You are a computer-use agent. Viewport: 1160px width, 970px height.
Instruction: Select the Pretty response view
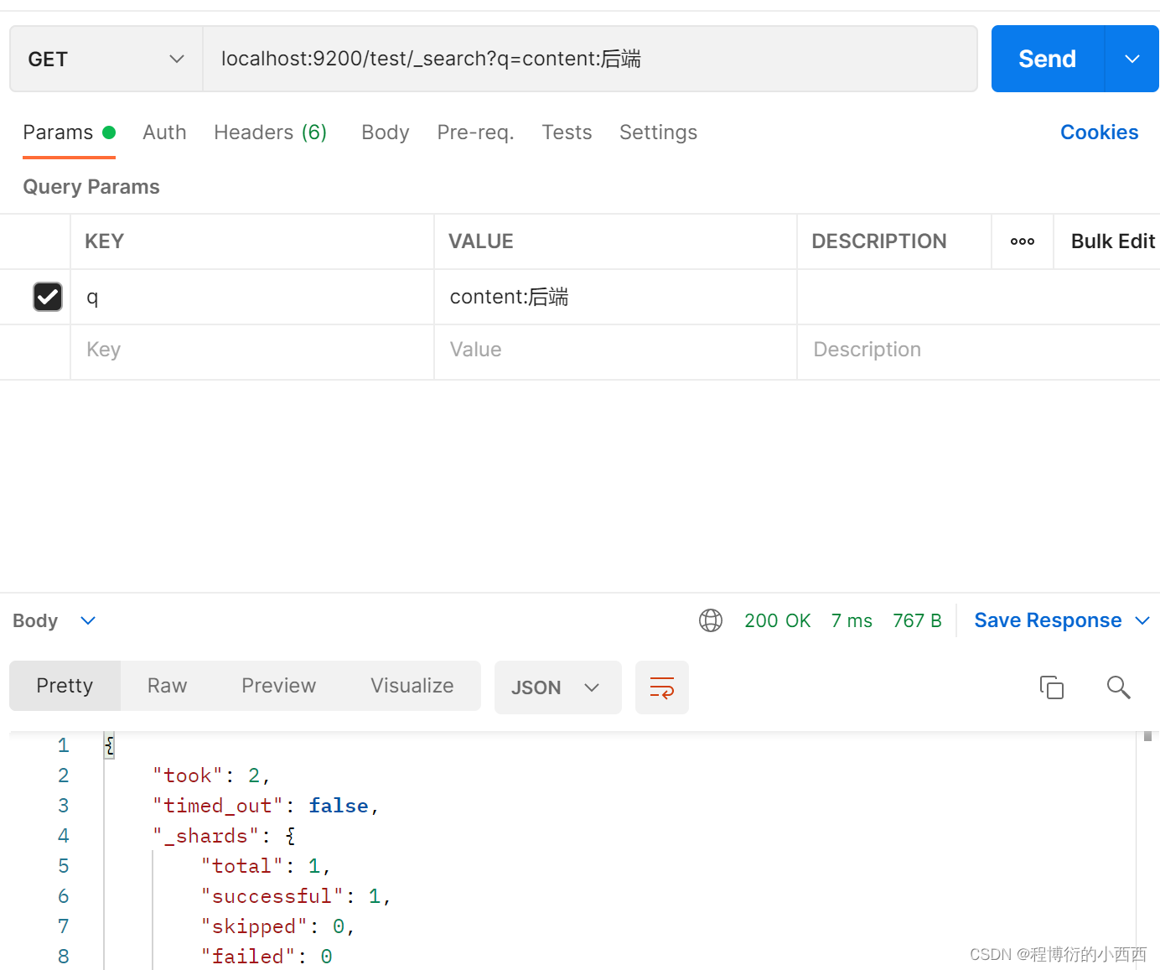coord(65,686)
